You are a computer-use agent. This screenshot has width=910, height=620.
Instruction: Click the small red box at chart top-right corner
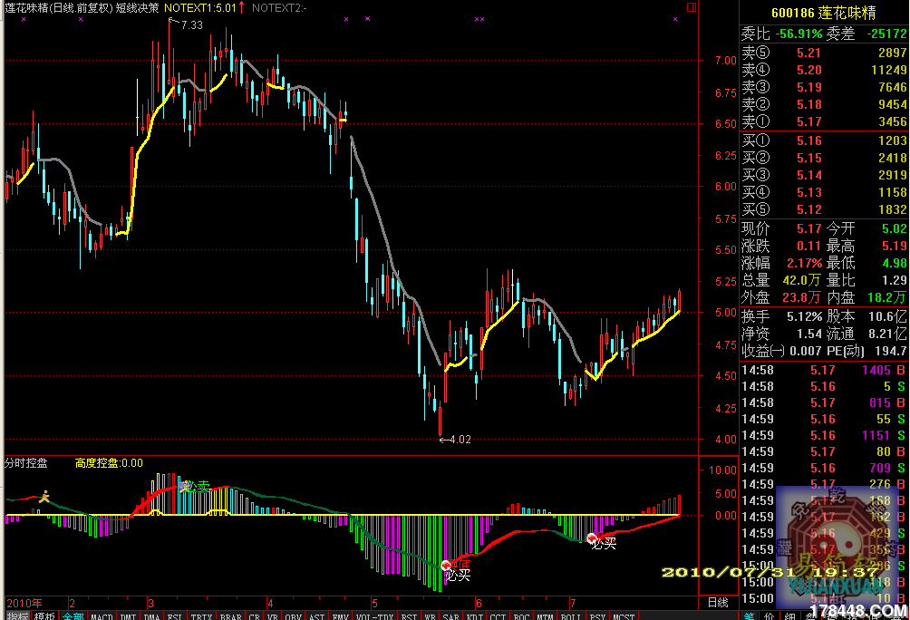click(x=692, y=6)
